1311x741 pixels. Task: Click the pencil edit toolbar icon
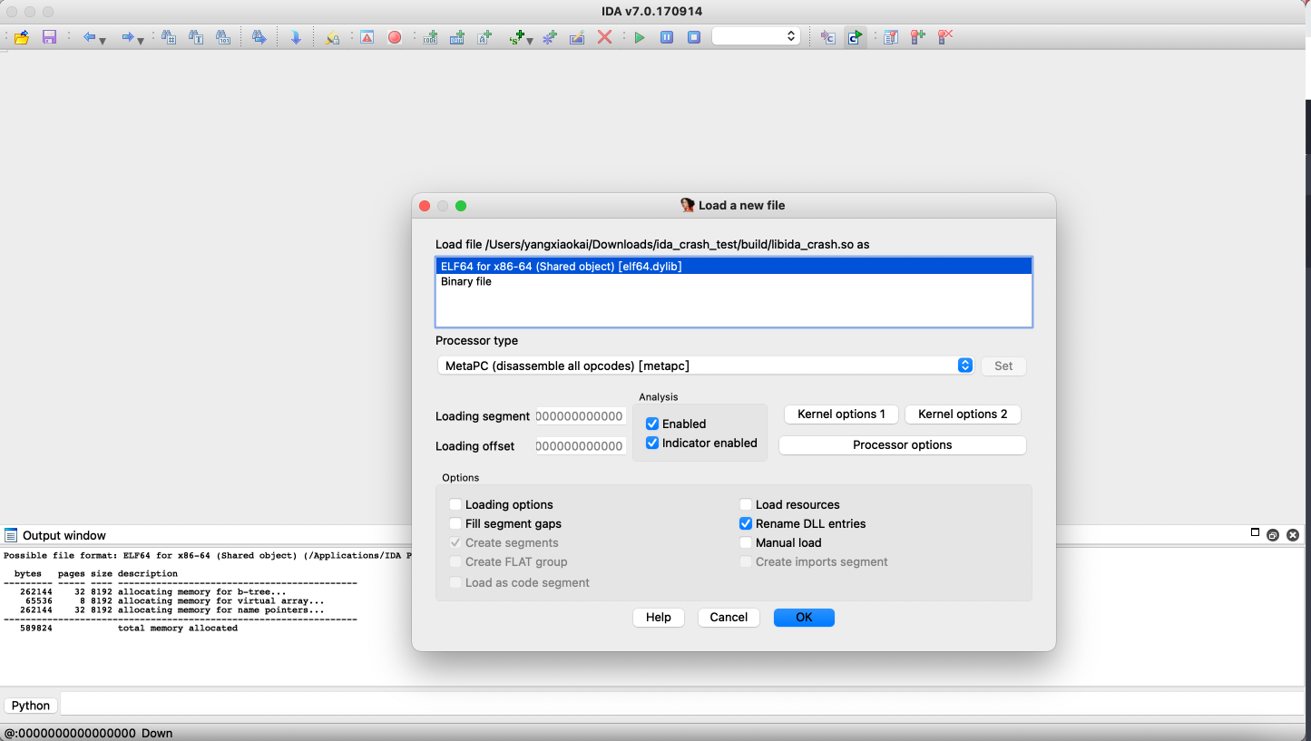(576, 37)
